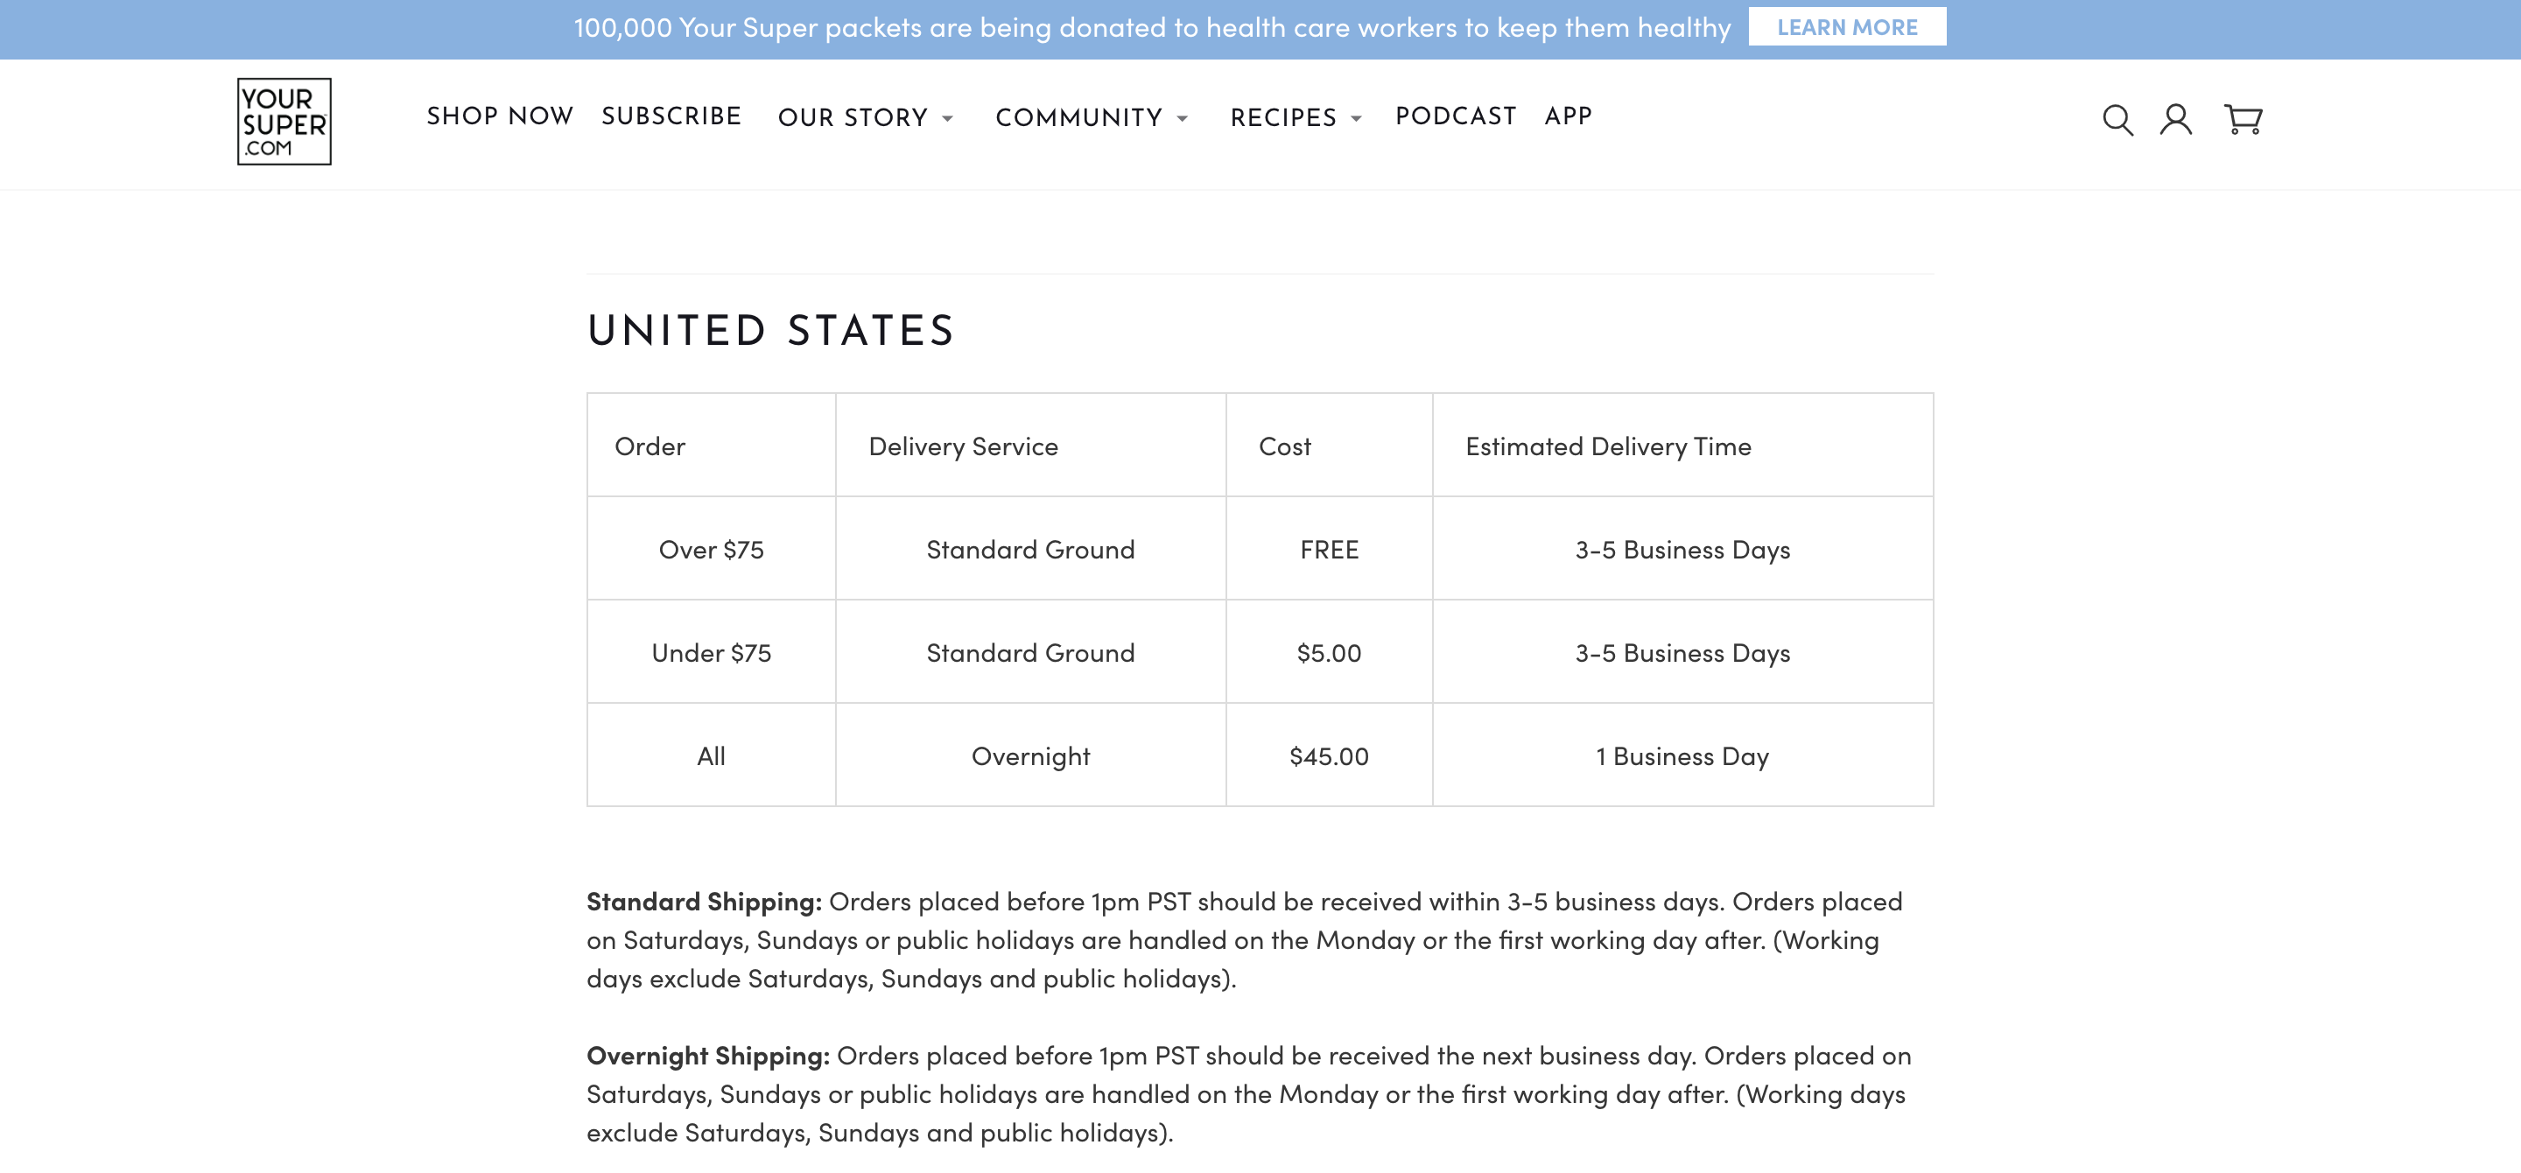Select the 1 Business Day cell
This screenshot has height=1173, width=2521.
click(1682, 755)
